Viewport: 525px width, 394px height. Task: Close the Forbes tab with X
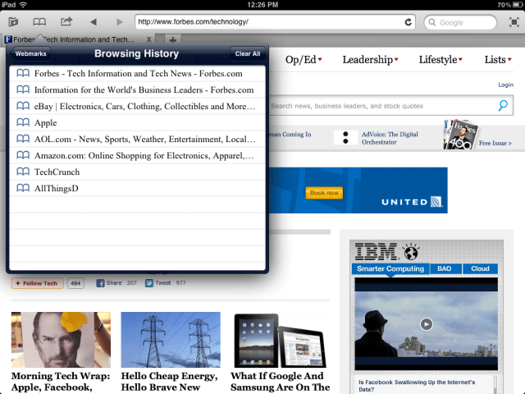(148, 39)
